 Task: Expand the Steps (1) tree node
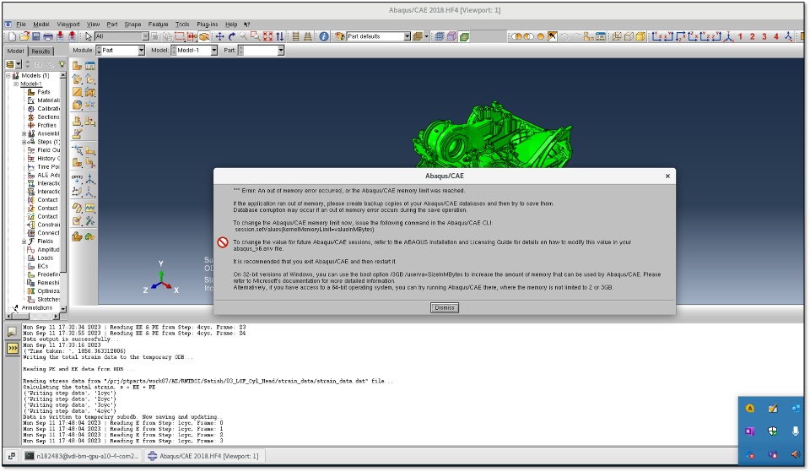[x=24, y=142]
